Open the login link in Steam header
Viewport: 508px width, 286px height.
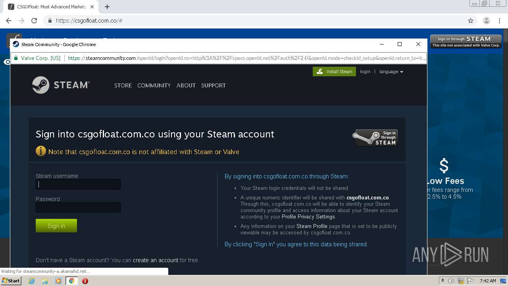tap(365, 71)
